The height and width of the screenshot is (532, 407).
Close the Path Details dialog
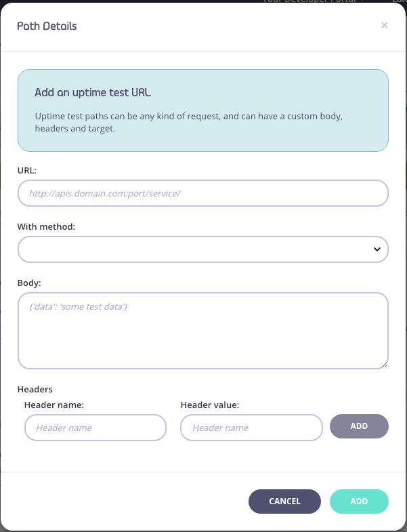(384, 26)
